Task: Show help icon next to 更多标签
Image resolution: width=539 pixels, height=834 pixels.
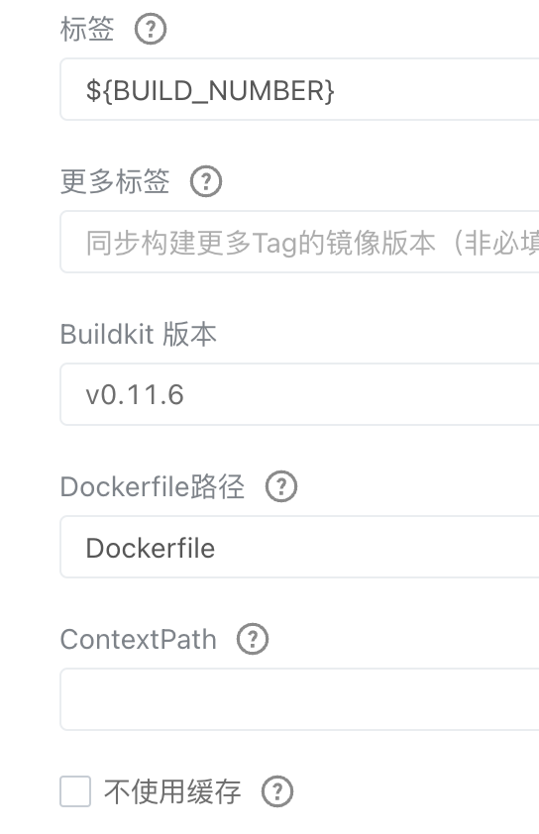Action: (x=206, y=182)
